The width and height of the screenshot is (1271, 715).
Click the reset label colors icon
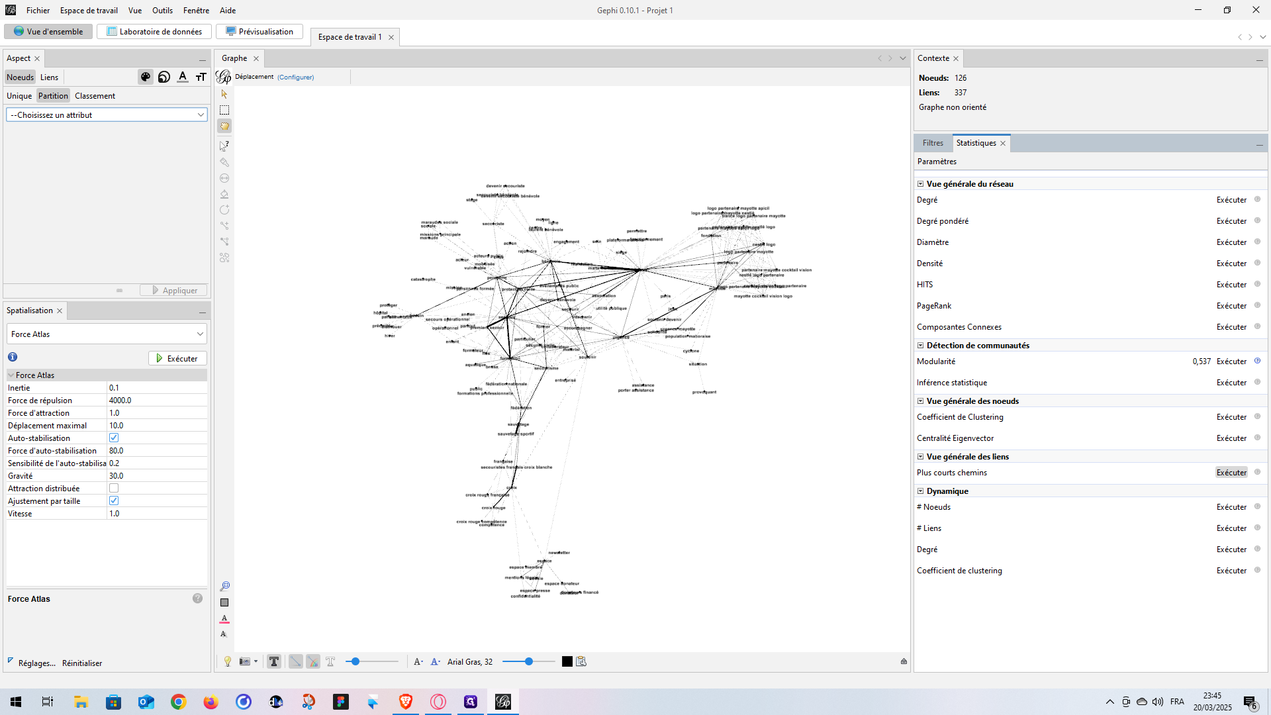pyautogui.click(x=224, y=619)
